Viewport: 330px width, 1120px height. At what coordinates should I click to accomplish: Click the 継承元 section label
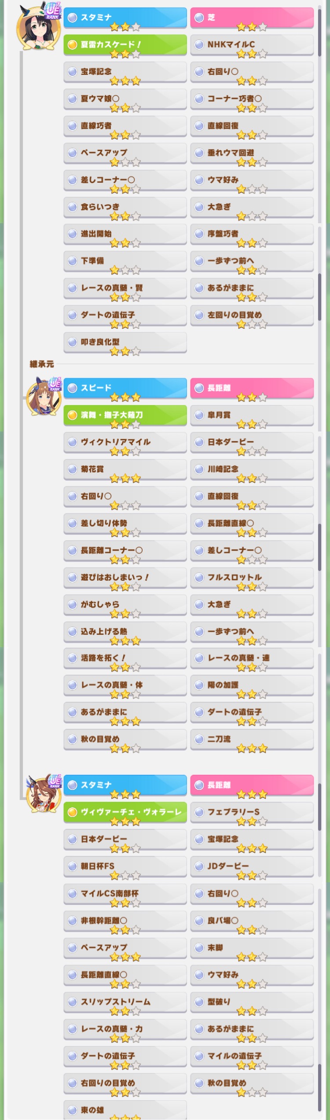pyautogui.click(x=42, y=364)
